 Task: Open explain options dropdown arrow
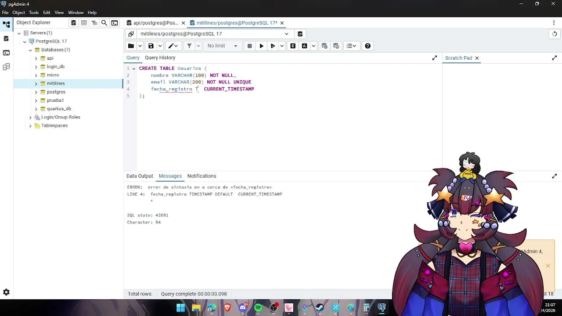tap(313, 46)
